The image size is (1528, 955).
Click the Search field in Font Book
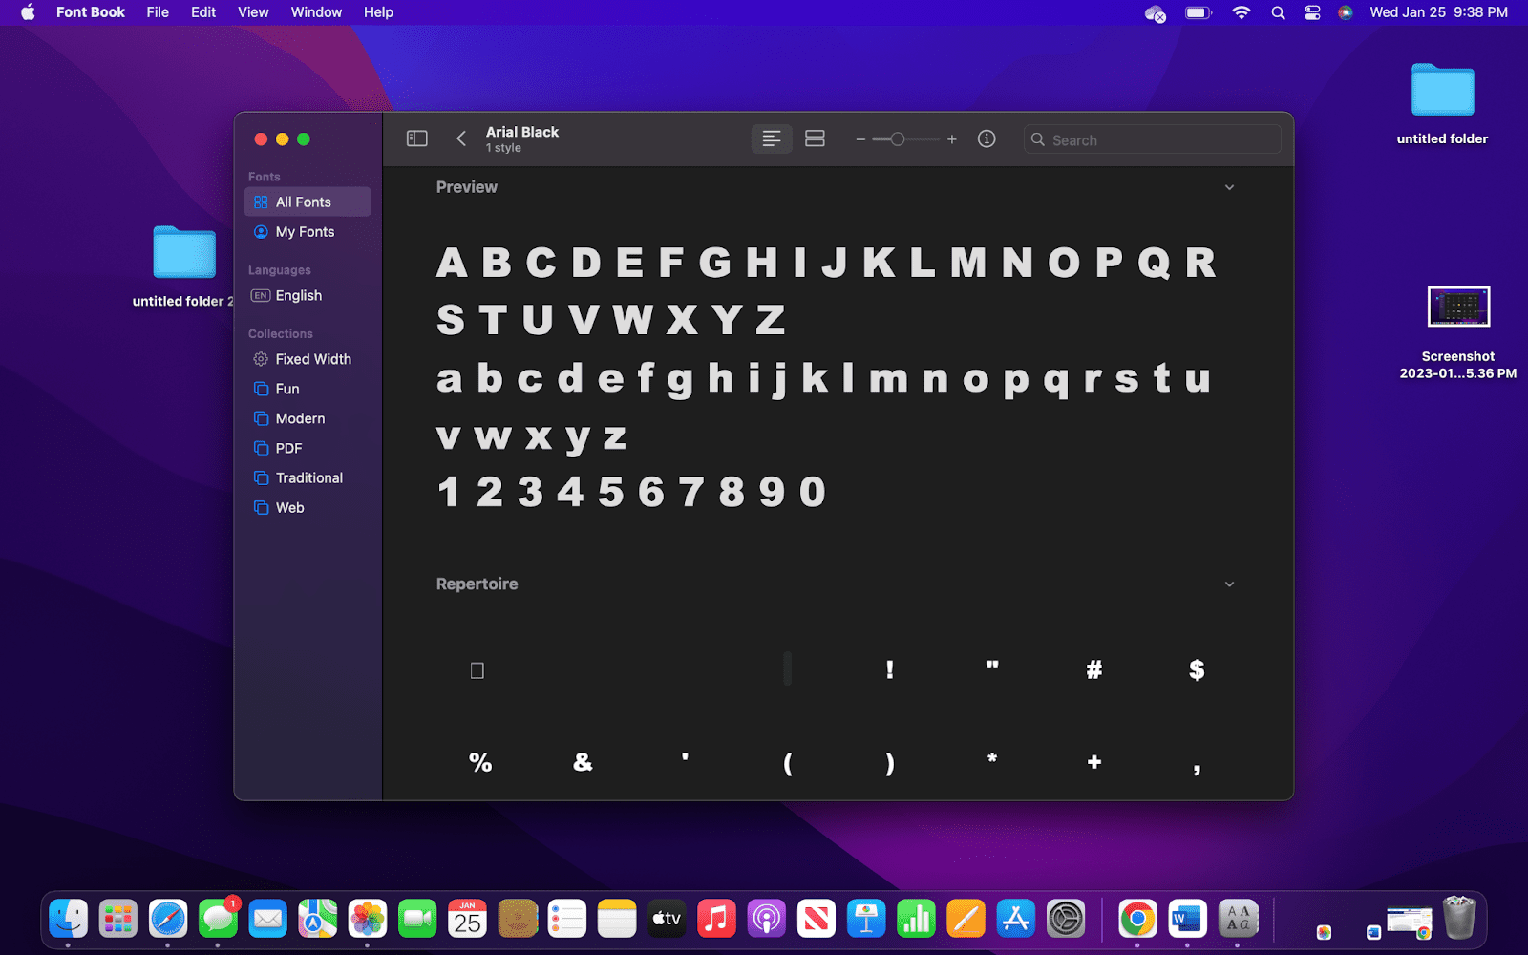(1153, 139)
